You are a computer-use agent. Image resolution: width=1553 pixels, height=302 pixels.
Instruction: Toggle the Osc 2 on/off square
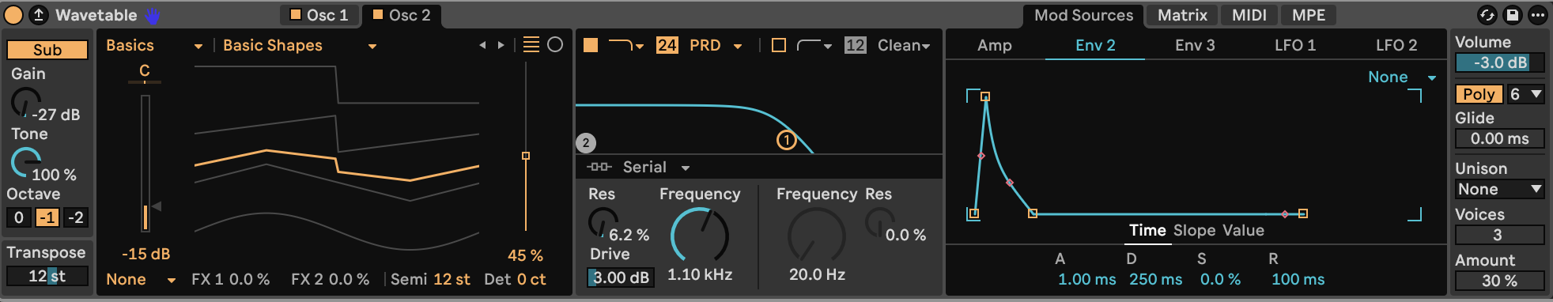378,14
